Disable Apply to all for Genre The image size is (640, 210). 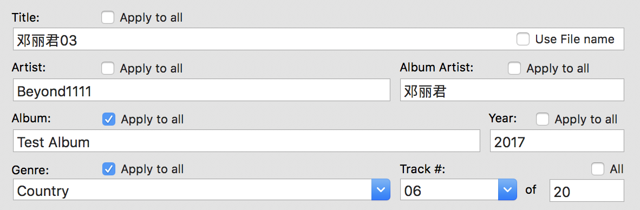click(109, 169)
